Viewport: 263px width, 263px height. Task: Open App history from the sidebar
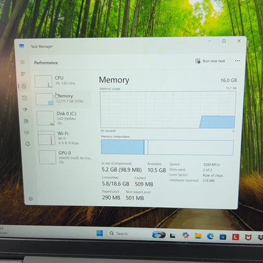25,98
